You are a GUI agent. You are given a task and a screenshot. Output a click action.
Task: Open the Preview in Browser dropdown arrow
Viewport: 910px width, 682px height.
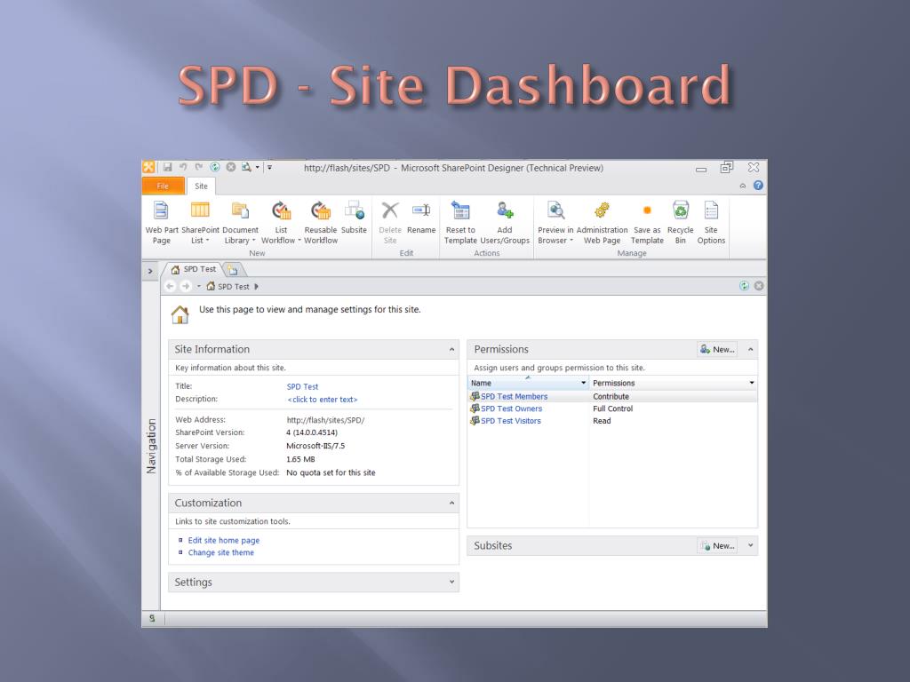point(571,241)
